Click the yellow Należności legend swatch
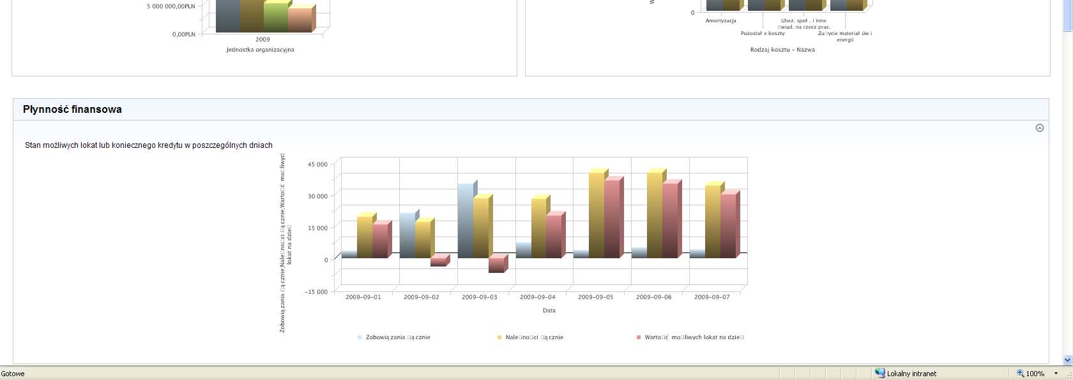1073x380 pixels. (499, 337)
